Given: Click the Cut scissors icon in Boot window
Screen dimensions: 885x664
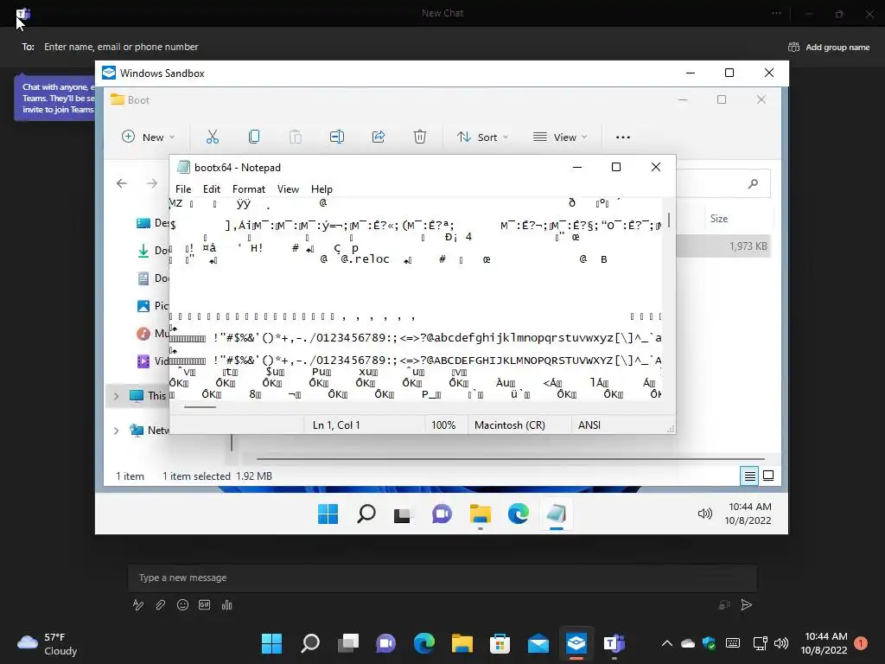Looking at the screenshot, I should click(x=213, y=137).
